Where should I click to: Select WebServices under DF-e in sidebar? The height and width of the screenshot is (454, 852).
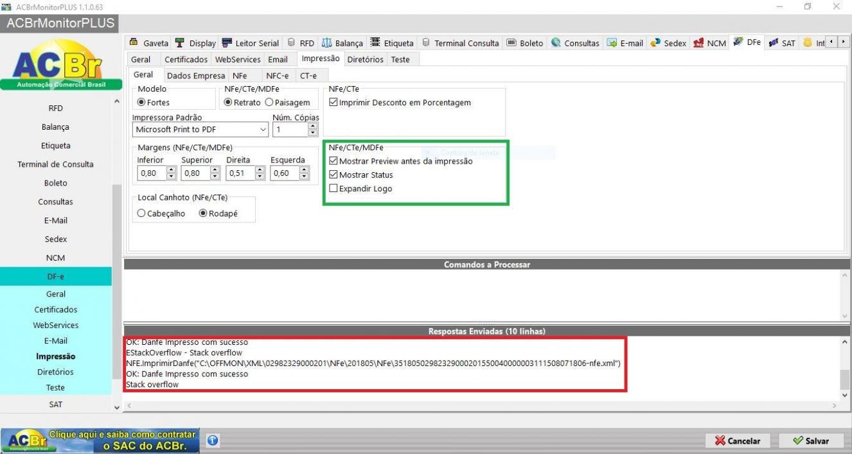pyautogui.click(x=56, y=326)
